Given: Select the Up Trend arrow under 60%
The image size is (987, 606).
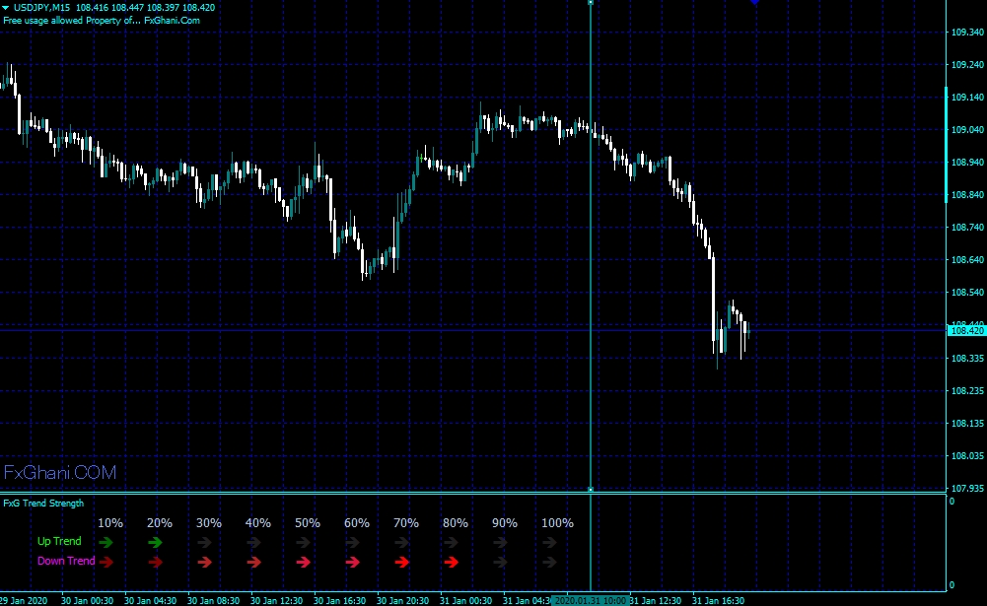Looking at the screenshot, I should tap(352, 542).
